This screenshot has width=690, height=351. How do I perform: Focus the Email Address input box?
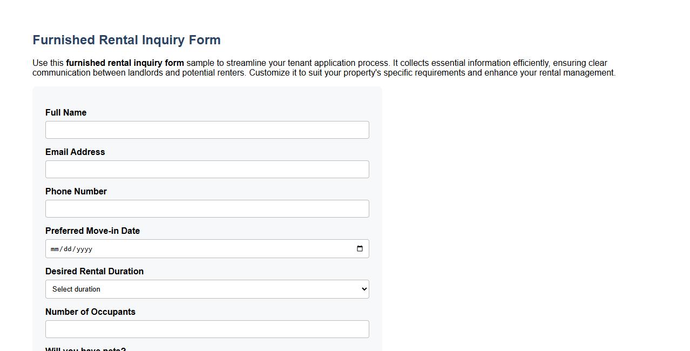[207, 169]
